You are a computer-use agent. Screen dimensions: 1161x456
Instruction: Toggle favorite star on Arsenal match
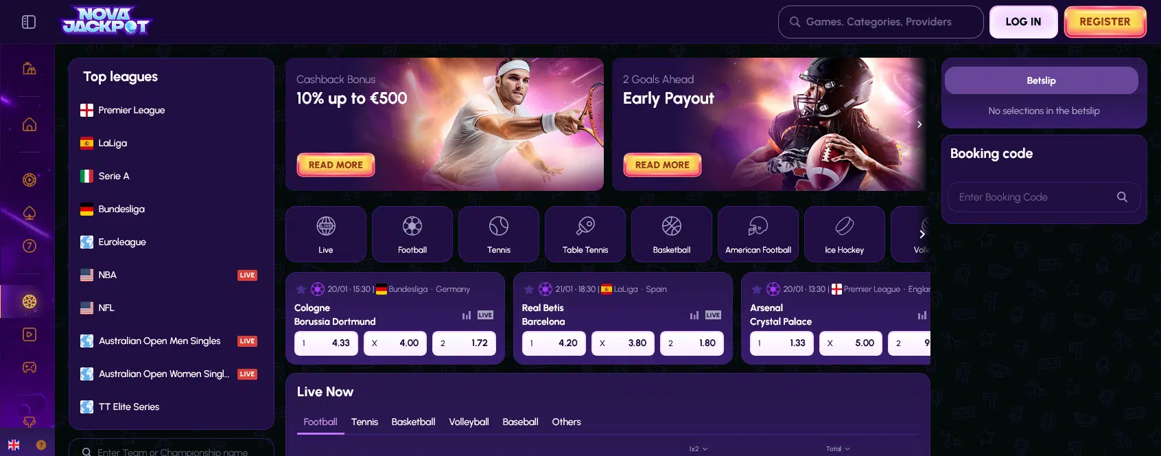[757, 289]
